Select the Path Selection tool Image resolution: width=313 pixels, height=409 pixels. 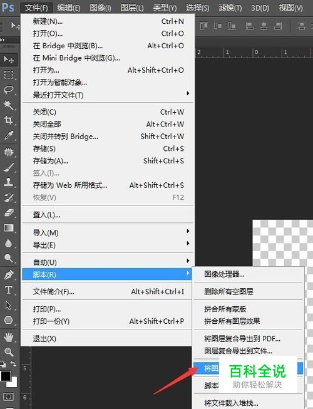click(9, 305)
